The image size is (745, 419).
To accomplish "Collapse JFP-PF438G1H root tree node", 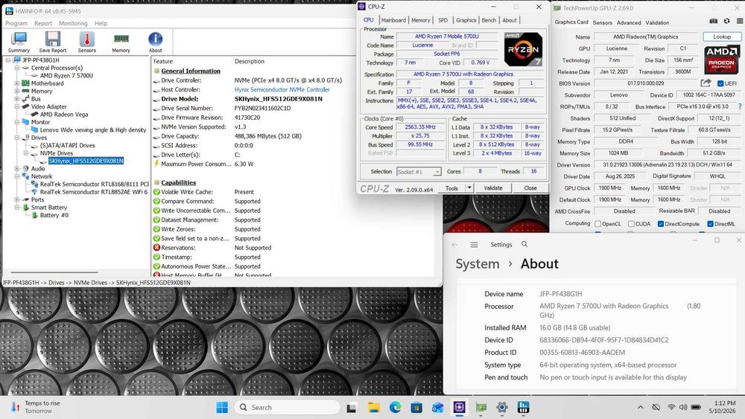I will tap(8, 60).
